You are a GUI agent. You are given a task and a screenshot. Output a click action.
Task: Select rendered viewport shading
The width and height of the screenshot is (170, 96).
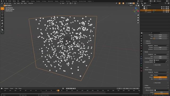point(134,3)
